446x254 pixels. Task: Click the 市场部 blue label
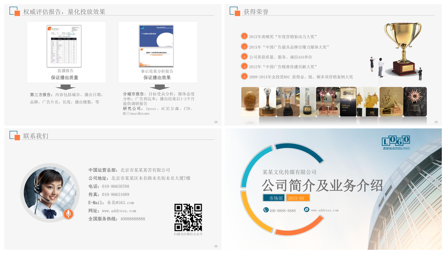tap(274, 198)
